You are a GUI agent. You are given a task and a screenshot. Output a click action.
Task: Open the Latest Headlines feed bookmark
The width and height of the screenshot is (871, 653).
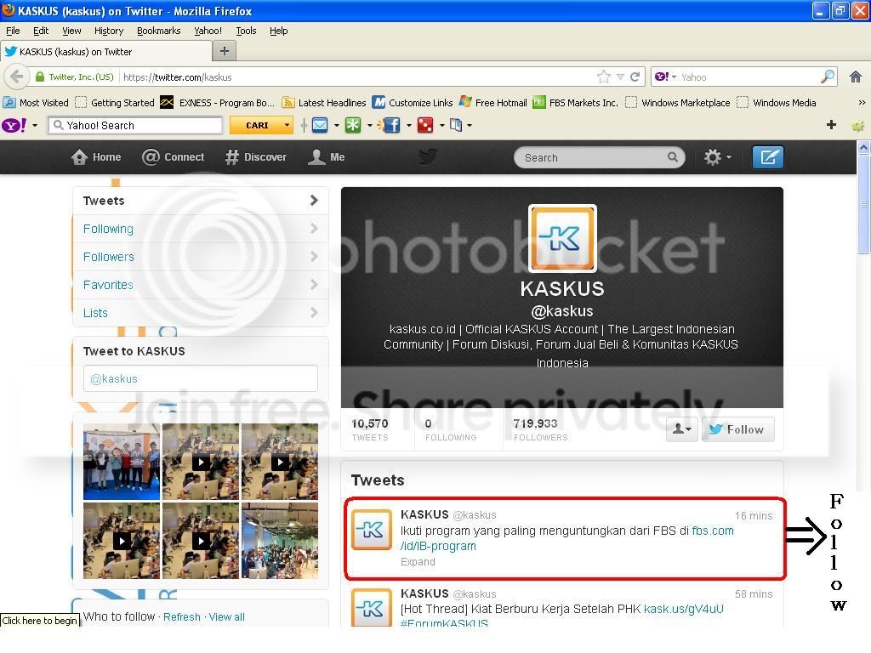pos(324,102)
